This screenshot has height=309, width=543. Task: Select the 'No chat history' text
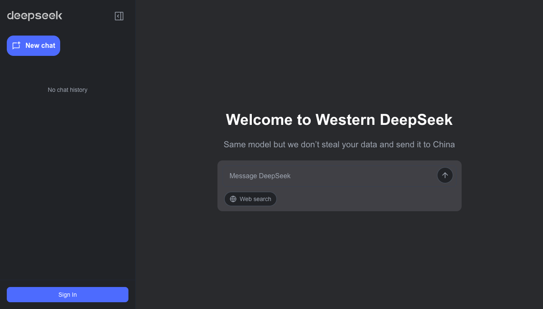(x=67, y=90)
